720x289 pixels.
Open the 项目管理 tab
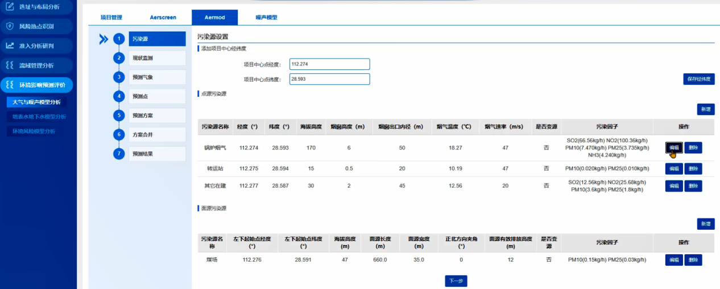(x=111, y=18)
